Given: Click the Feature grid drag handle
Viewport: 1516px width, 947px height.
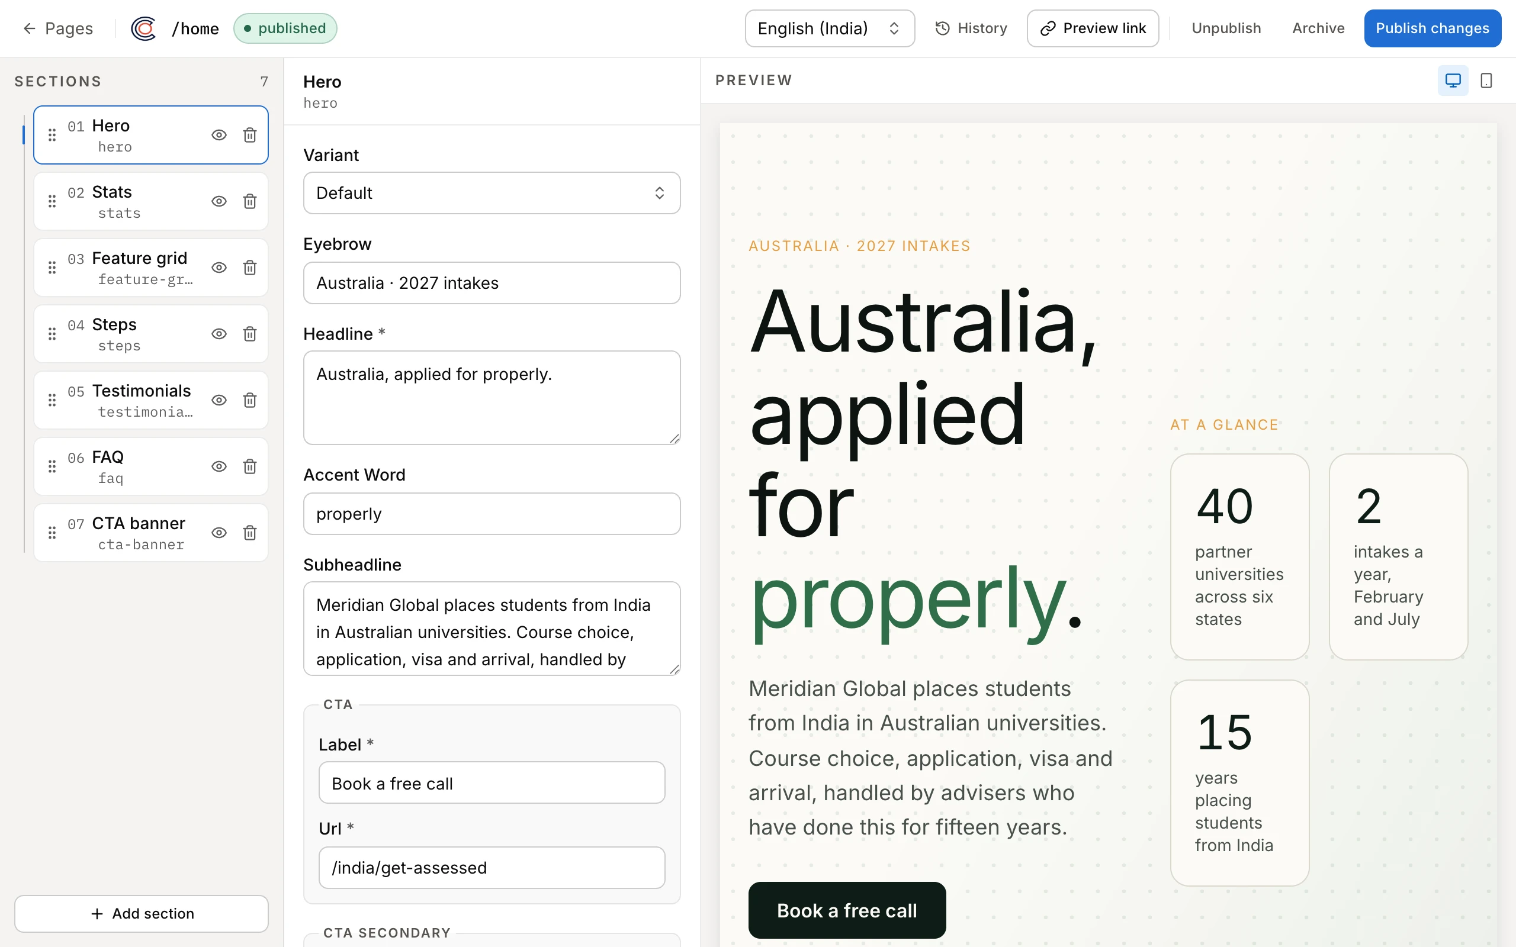Looking at the screenshot, I should 52,268.
